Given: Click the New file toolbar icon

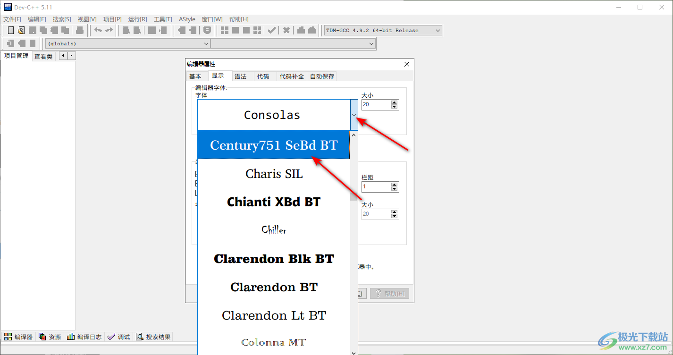Looking at the screenshot, I should [11, 30].
